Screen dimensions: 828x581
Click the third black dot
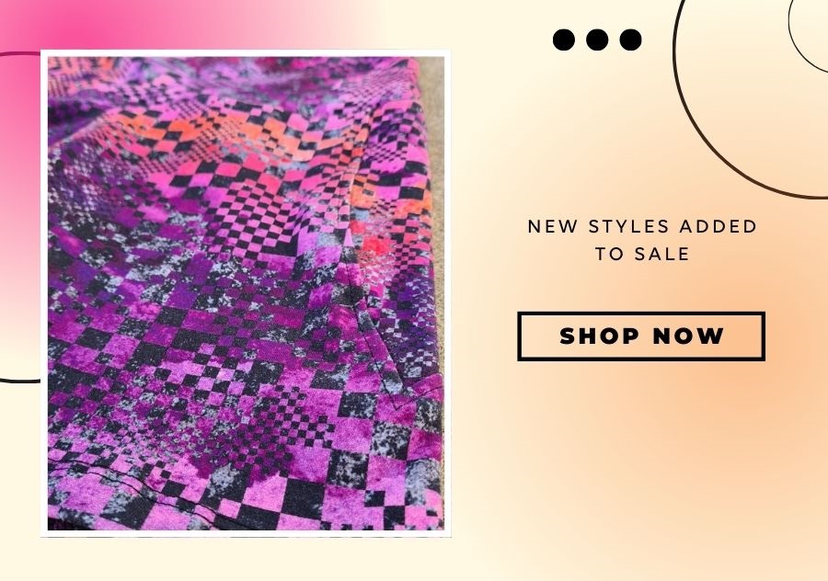point(630,40)
